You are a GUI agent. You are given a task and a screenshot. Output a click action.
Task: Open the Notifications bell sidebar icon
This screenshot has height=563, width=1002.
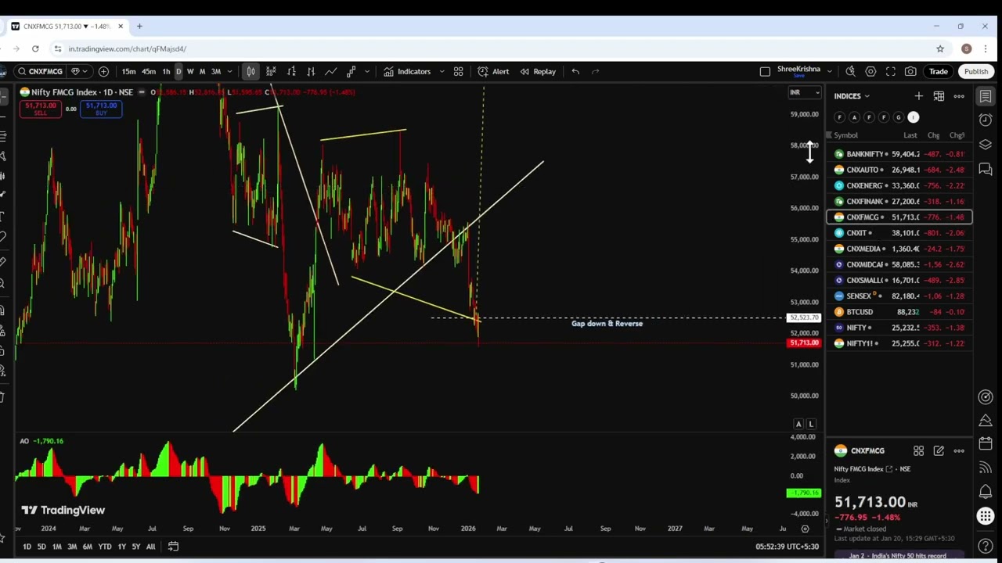986,492
